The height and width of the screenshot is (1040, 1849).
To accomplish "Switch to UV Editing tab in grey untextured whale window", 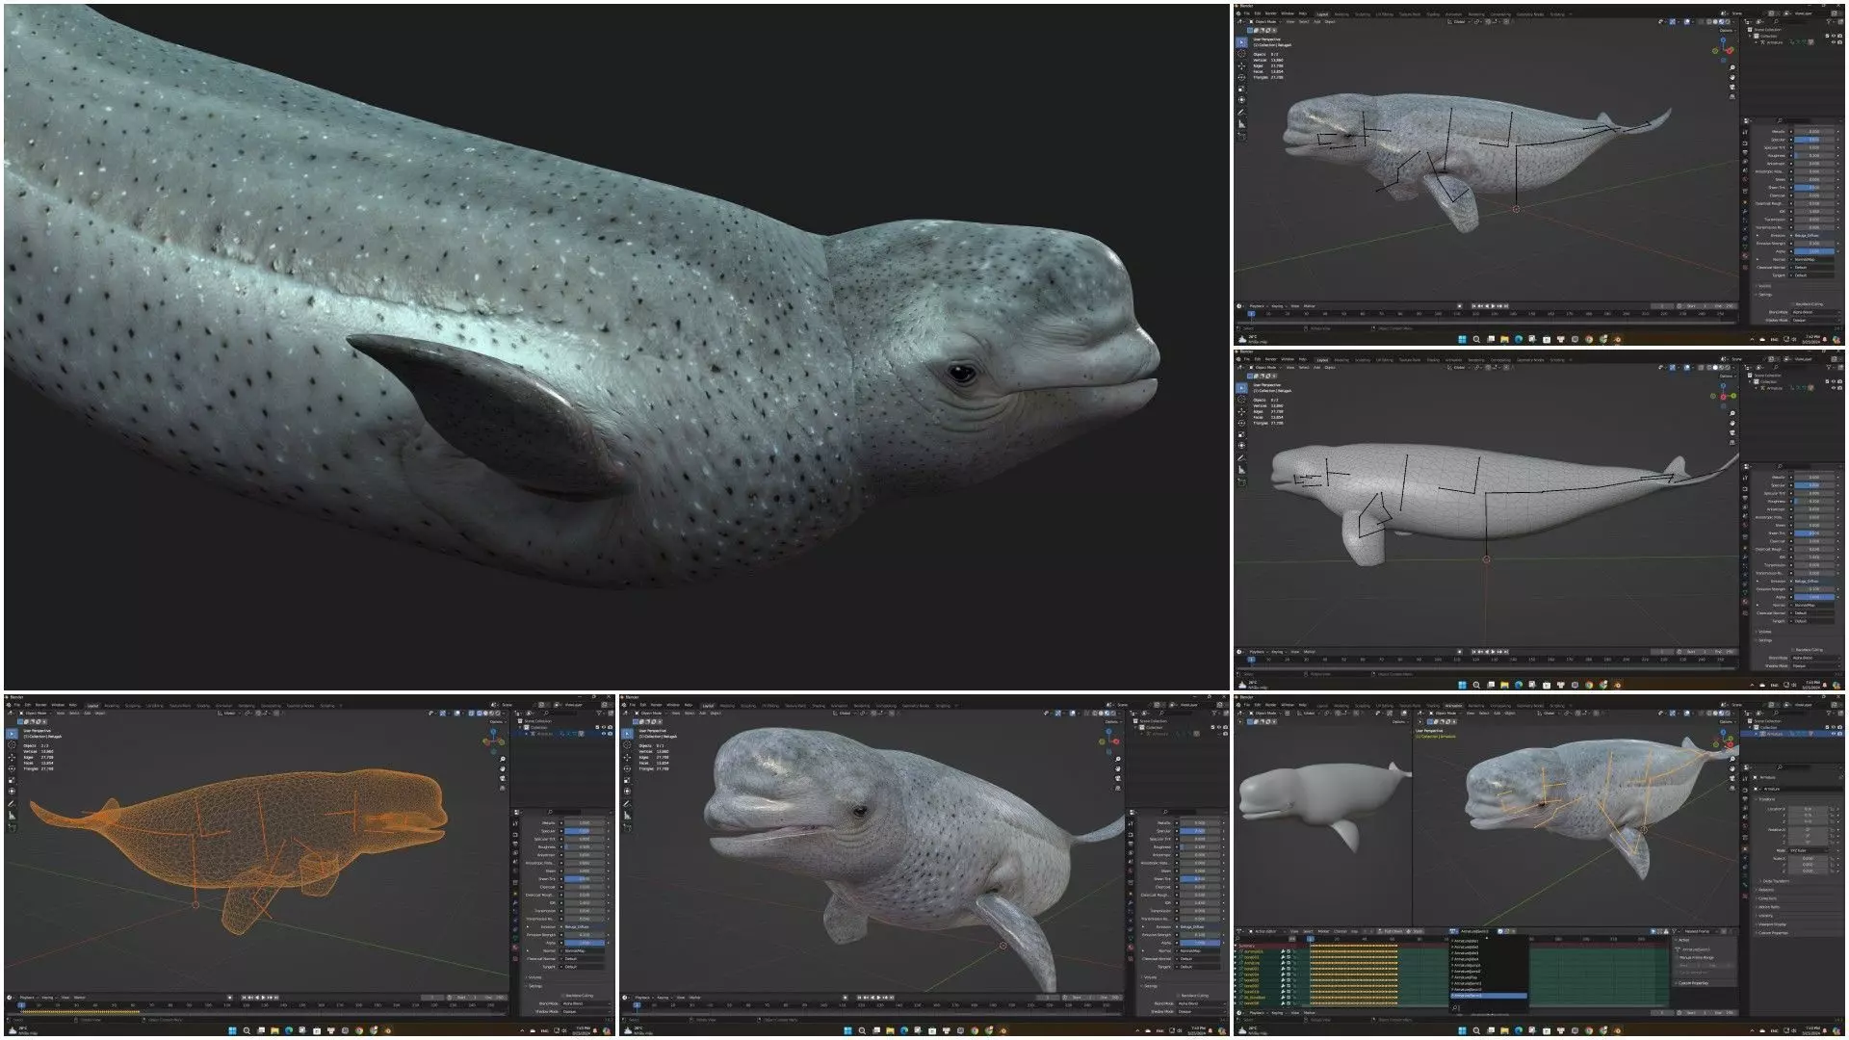I will 1385,359.
